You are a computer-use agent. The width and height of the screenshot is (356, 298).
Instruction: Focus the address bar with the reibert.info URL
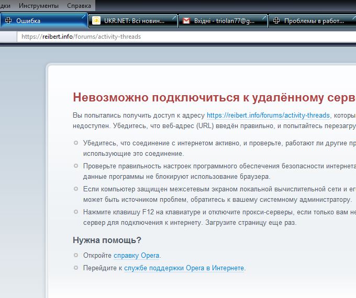[x=157, y=37]
